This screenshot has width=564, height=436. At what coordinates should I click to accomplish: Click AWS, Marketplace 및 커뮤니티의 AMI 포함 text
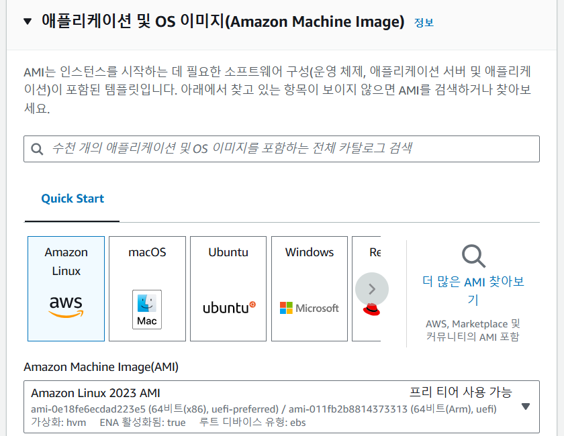(473, 330)
